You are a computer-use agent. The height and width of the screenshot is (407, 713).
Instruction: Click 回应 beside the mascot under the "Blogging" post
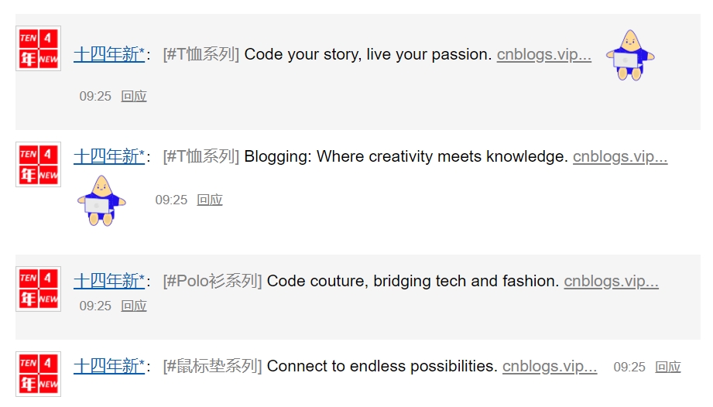210,200
